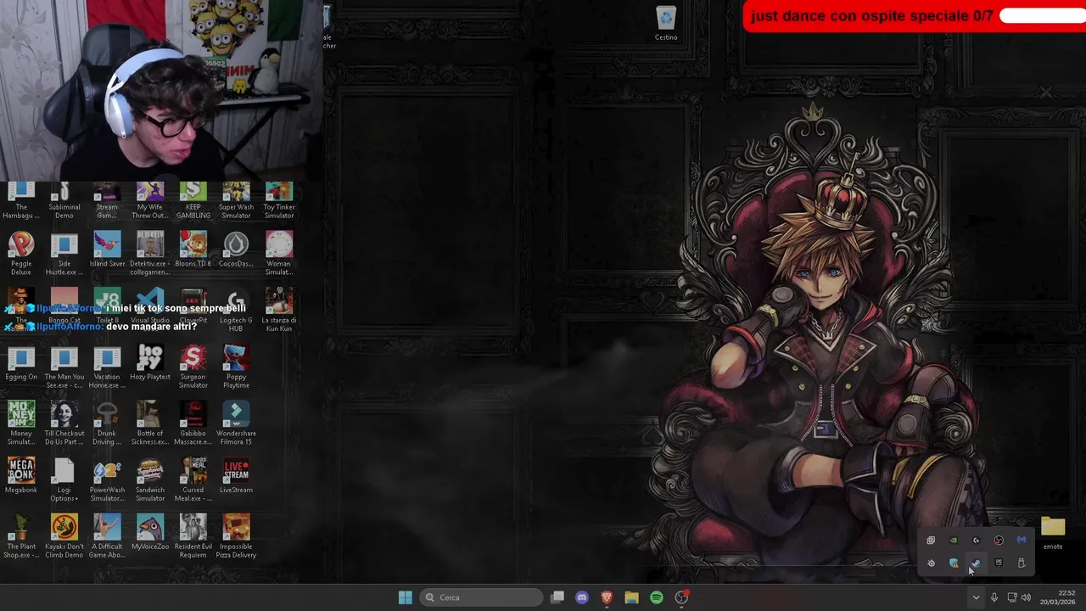1086x611 pixels.
Task: Open File Explorer from the taskbar
Action: 631,597
